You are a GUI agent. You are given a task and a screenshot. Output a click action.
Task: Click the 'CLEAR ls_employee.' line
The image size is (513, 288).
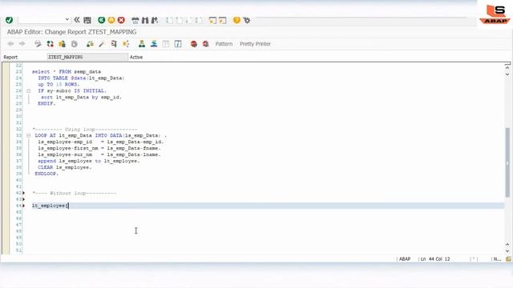tap(65, 167)
